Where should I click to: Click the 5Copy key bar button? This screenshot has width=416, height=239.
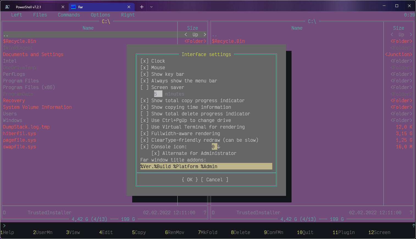point(139,232)
